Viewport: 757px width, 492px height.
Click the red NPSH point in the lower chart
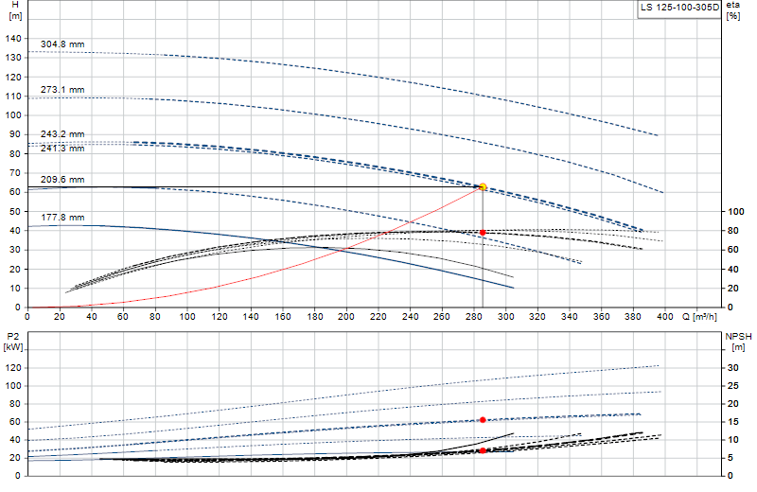click(x=483, y=450)
